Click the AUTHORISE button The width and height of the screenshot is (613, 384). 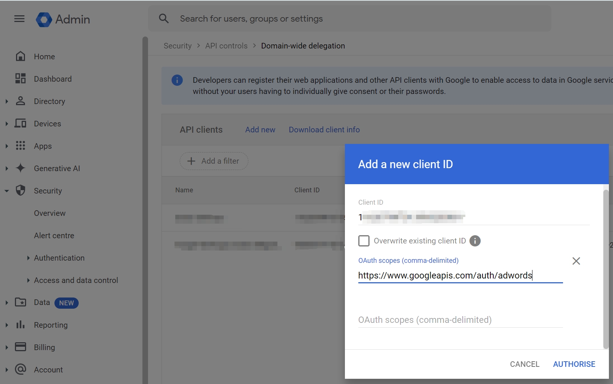574,364
